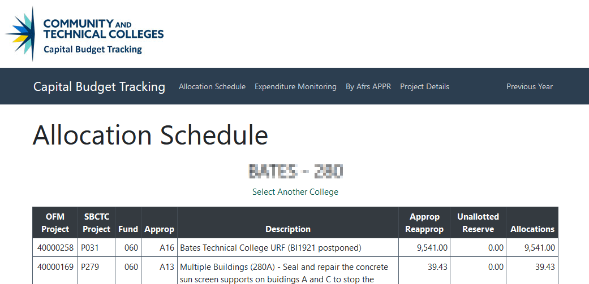Click the Bates Technical College URF description
This screenshot has width=589, height=284.
coord(270,247)
